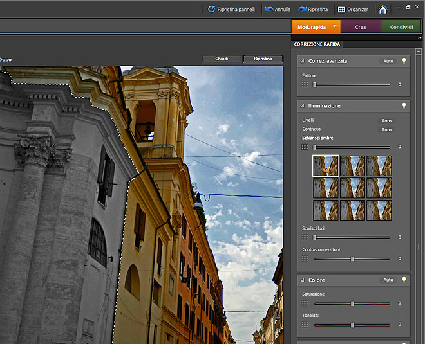Click the Tonalità hue slider handle
The image size is (425, 344).
(352, 325)
